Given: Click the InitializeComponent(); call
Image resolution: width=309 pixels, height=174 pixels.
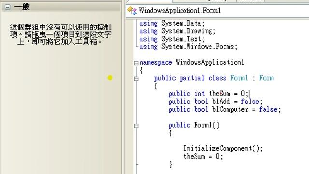Looking at the screenshot, I should click(x=223, y=148).
